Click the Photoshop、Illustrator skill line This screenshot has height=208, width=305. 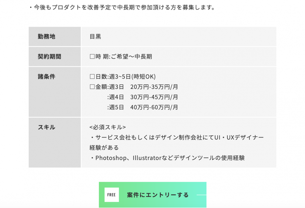click(x=167, y=158)
